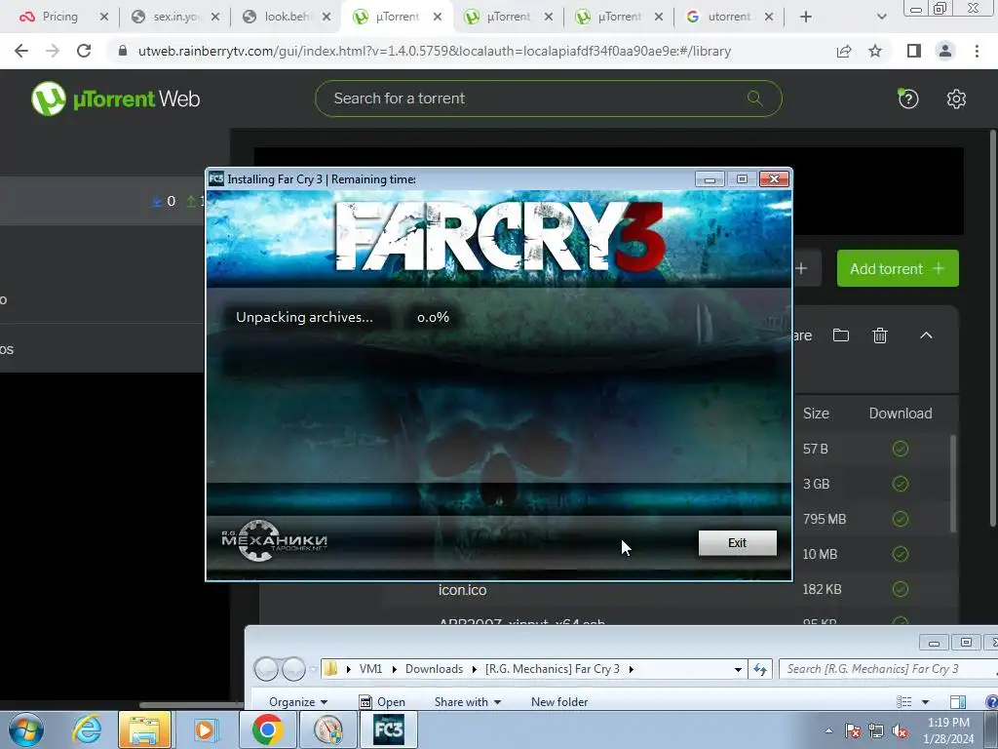The height and width of the screenshot is (749, 998).
Task: Open Windows Start menu
Action: [25, 729]
